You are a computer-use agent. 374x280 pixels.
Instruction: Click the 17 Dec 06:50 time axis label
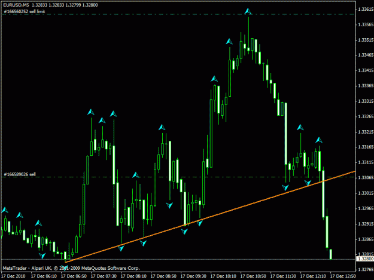(x=74, y=276)
